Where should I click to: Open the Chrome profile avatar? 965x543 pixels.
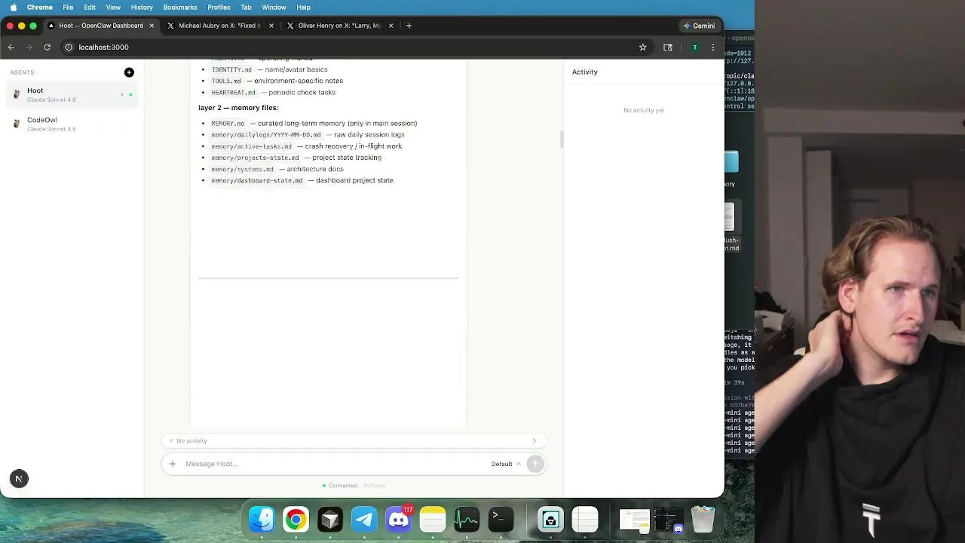[x=694, y=47]
